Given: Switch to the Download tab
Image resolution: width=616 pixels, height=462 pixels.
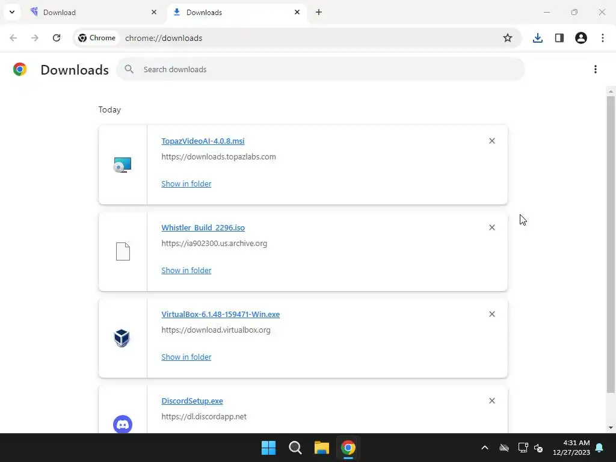Looking at the screenshot, I should (x=94, y=12).
